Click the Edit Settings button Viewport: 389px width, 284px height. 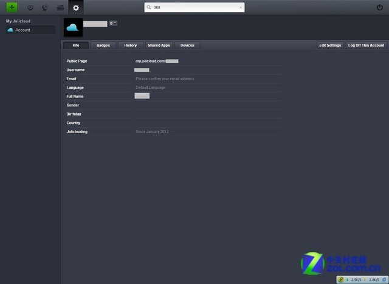click(x=330, y=46)
